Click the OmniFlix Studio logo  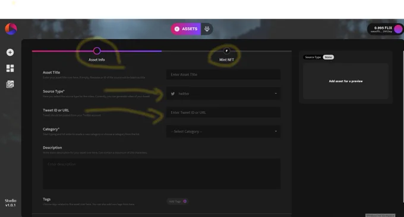pos(11,29)
